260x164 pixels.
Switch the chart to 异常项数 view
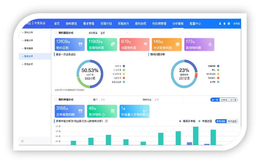coord(221,121)
